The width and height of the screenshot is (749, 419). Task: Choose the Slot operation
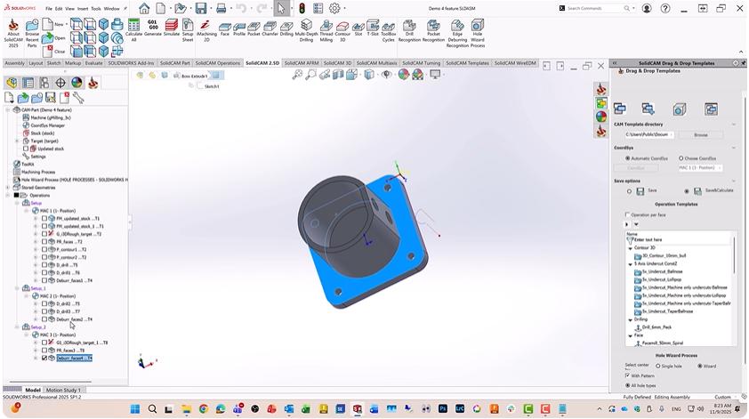pyautogui.click(x=358, y=30)
